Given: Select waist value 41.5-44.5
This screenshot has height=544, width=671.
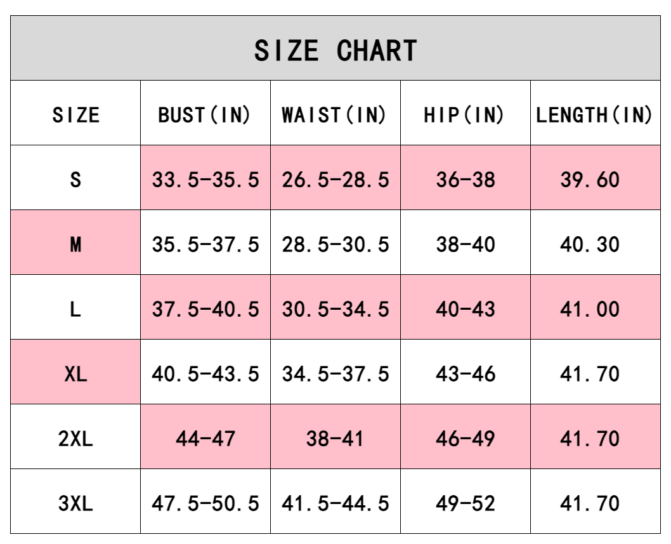Looking at the screenshot, I should click(335, 503).
